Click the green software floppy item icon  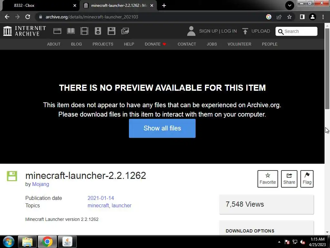pos(12,176)
